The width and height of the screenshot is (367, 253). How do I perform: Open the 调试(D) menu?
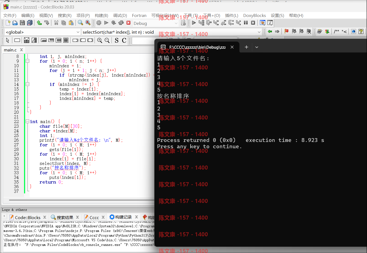click(120, 16)
